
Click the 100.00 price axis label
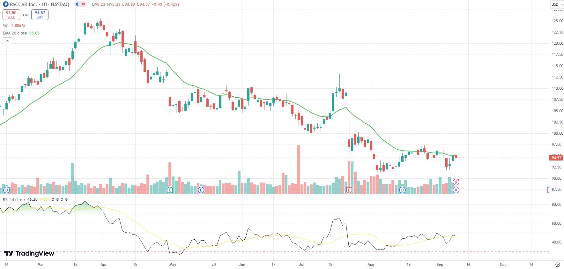558,133
